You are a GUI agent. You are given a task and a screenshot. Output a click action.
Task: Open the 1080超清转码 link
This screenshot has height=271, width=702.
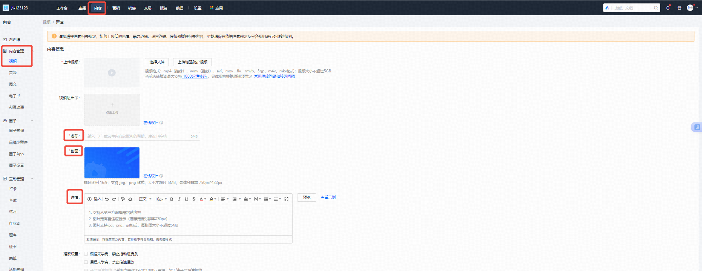[195, 76]
